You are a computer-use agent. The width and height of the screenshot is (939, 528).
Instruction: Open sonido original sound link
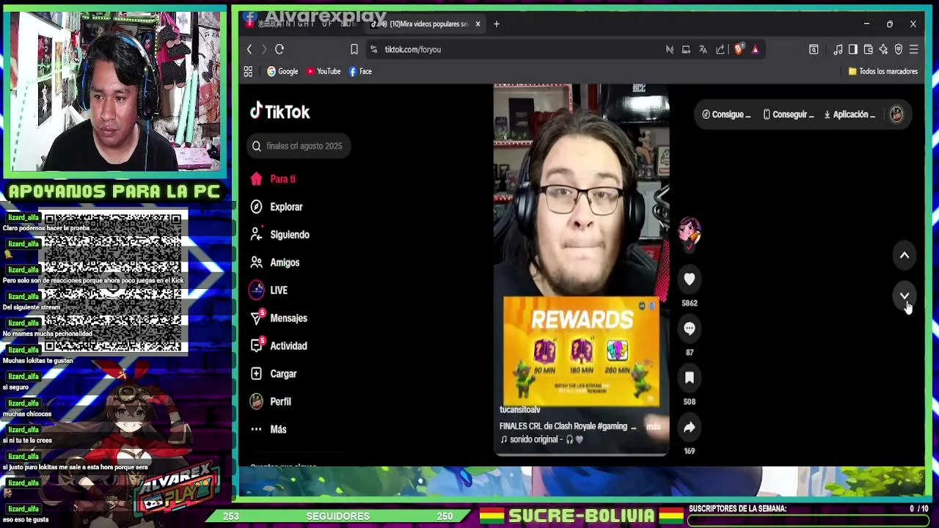click(541, 439)
